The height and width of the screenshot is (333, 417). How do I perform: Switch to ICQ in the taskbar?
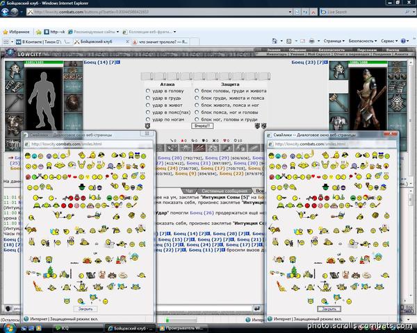78,328
